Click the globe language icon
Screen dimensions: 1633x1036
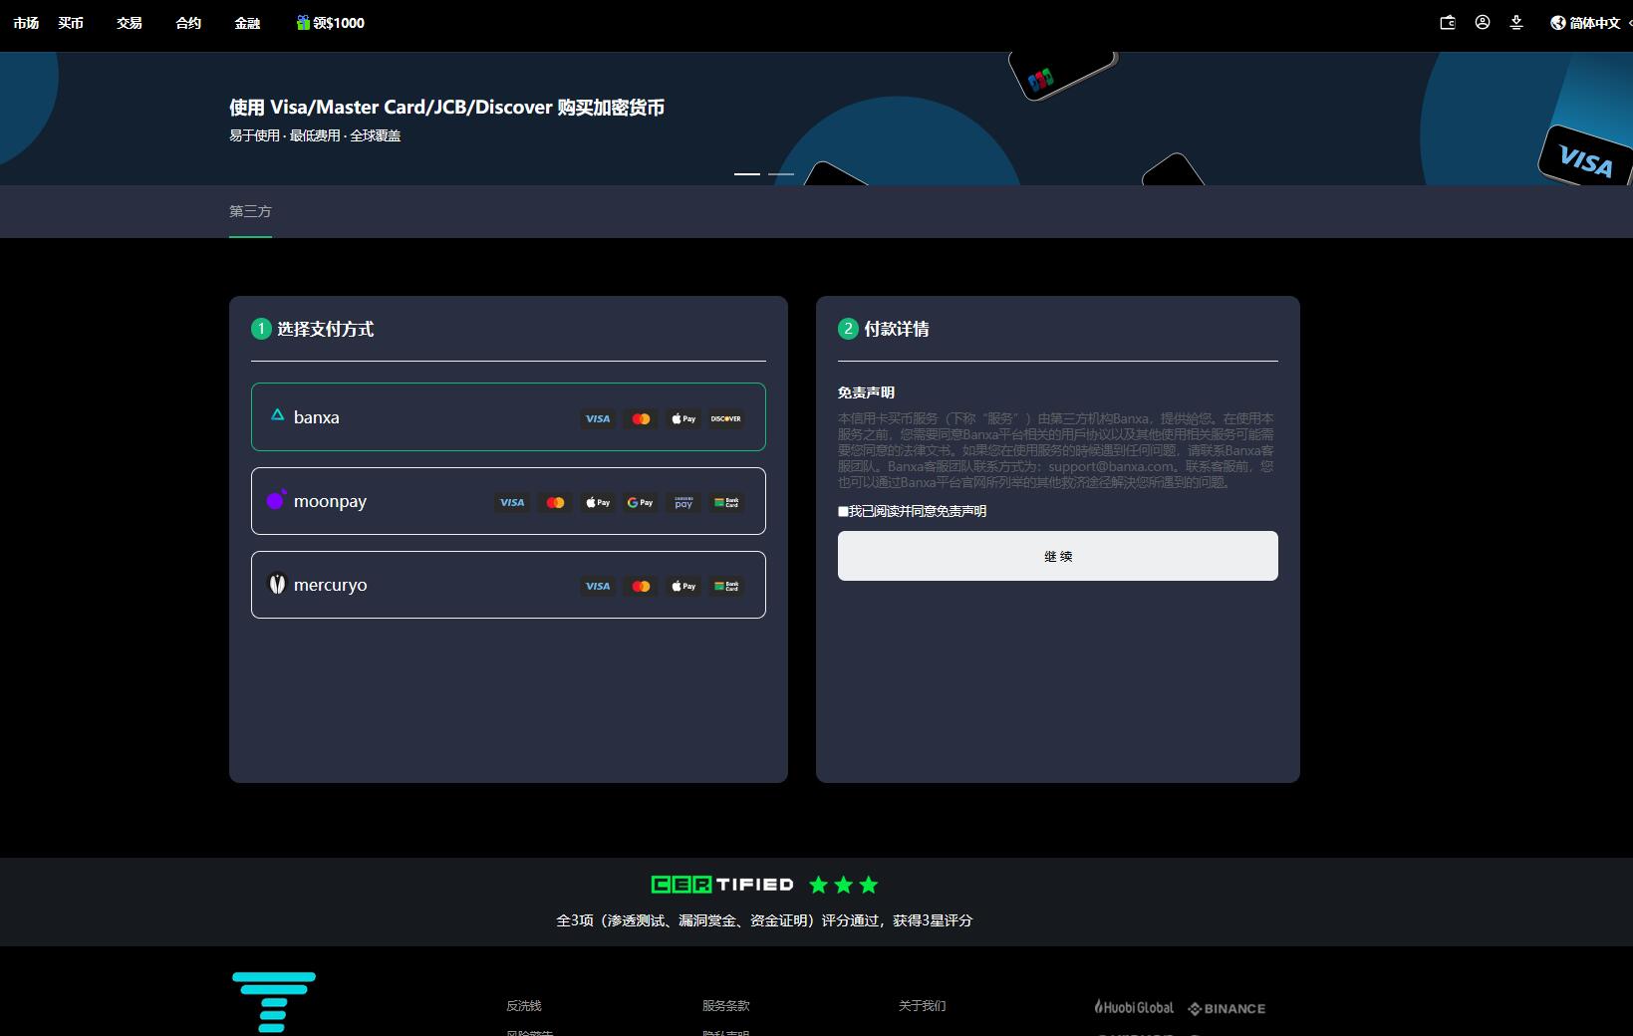pos(1558,23)
